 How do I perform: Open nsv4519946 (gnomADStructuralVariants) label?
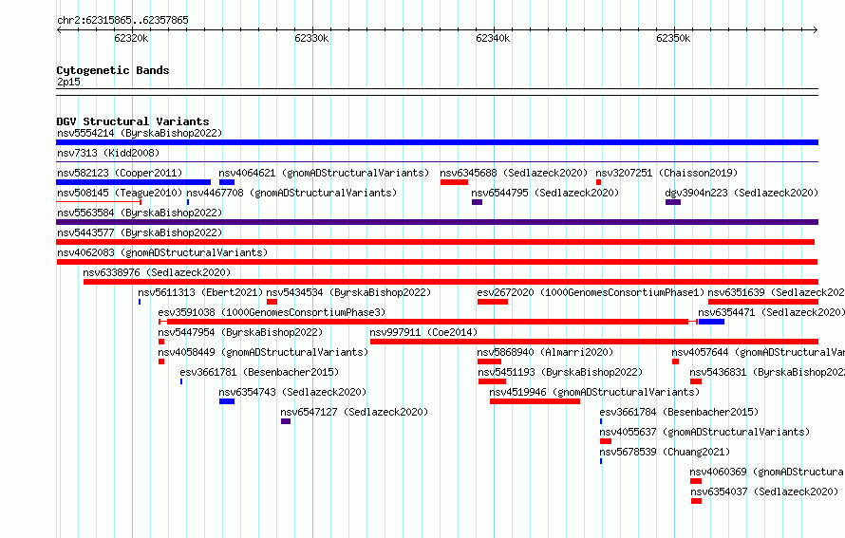(x=594, y=392)
